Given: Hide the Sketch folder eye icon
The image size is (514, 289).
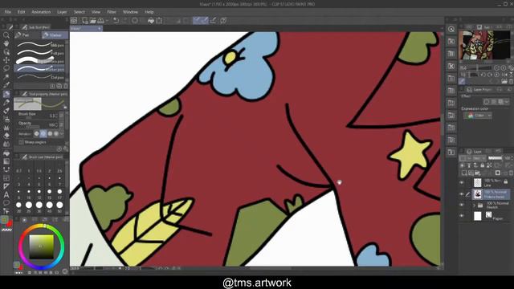Looking at the screenshot, I should pyautogui.click(x=462, y=206).
